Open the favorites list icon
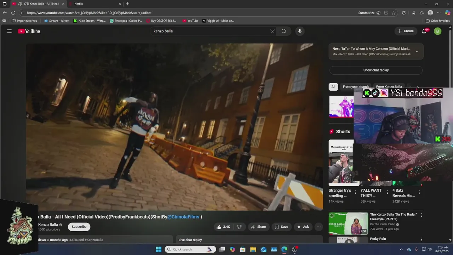The width and height of the screenshot is (453, 255). (422, 13)
